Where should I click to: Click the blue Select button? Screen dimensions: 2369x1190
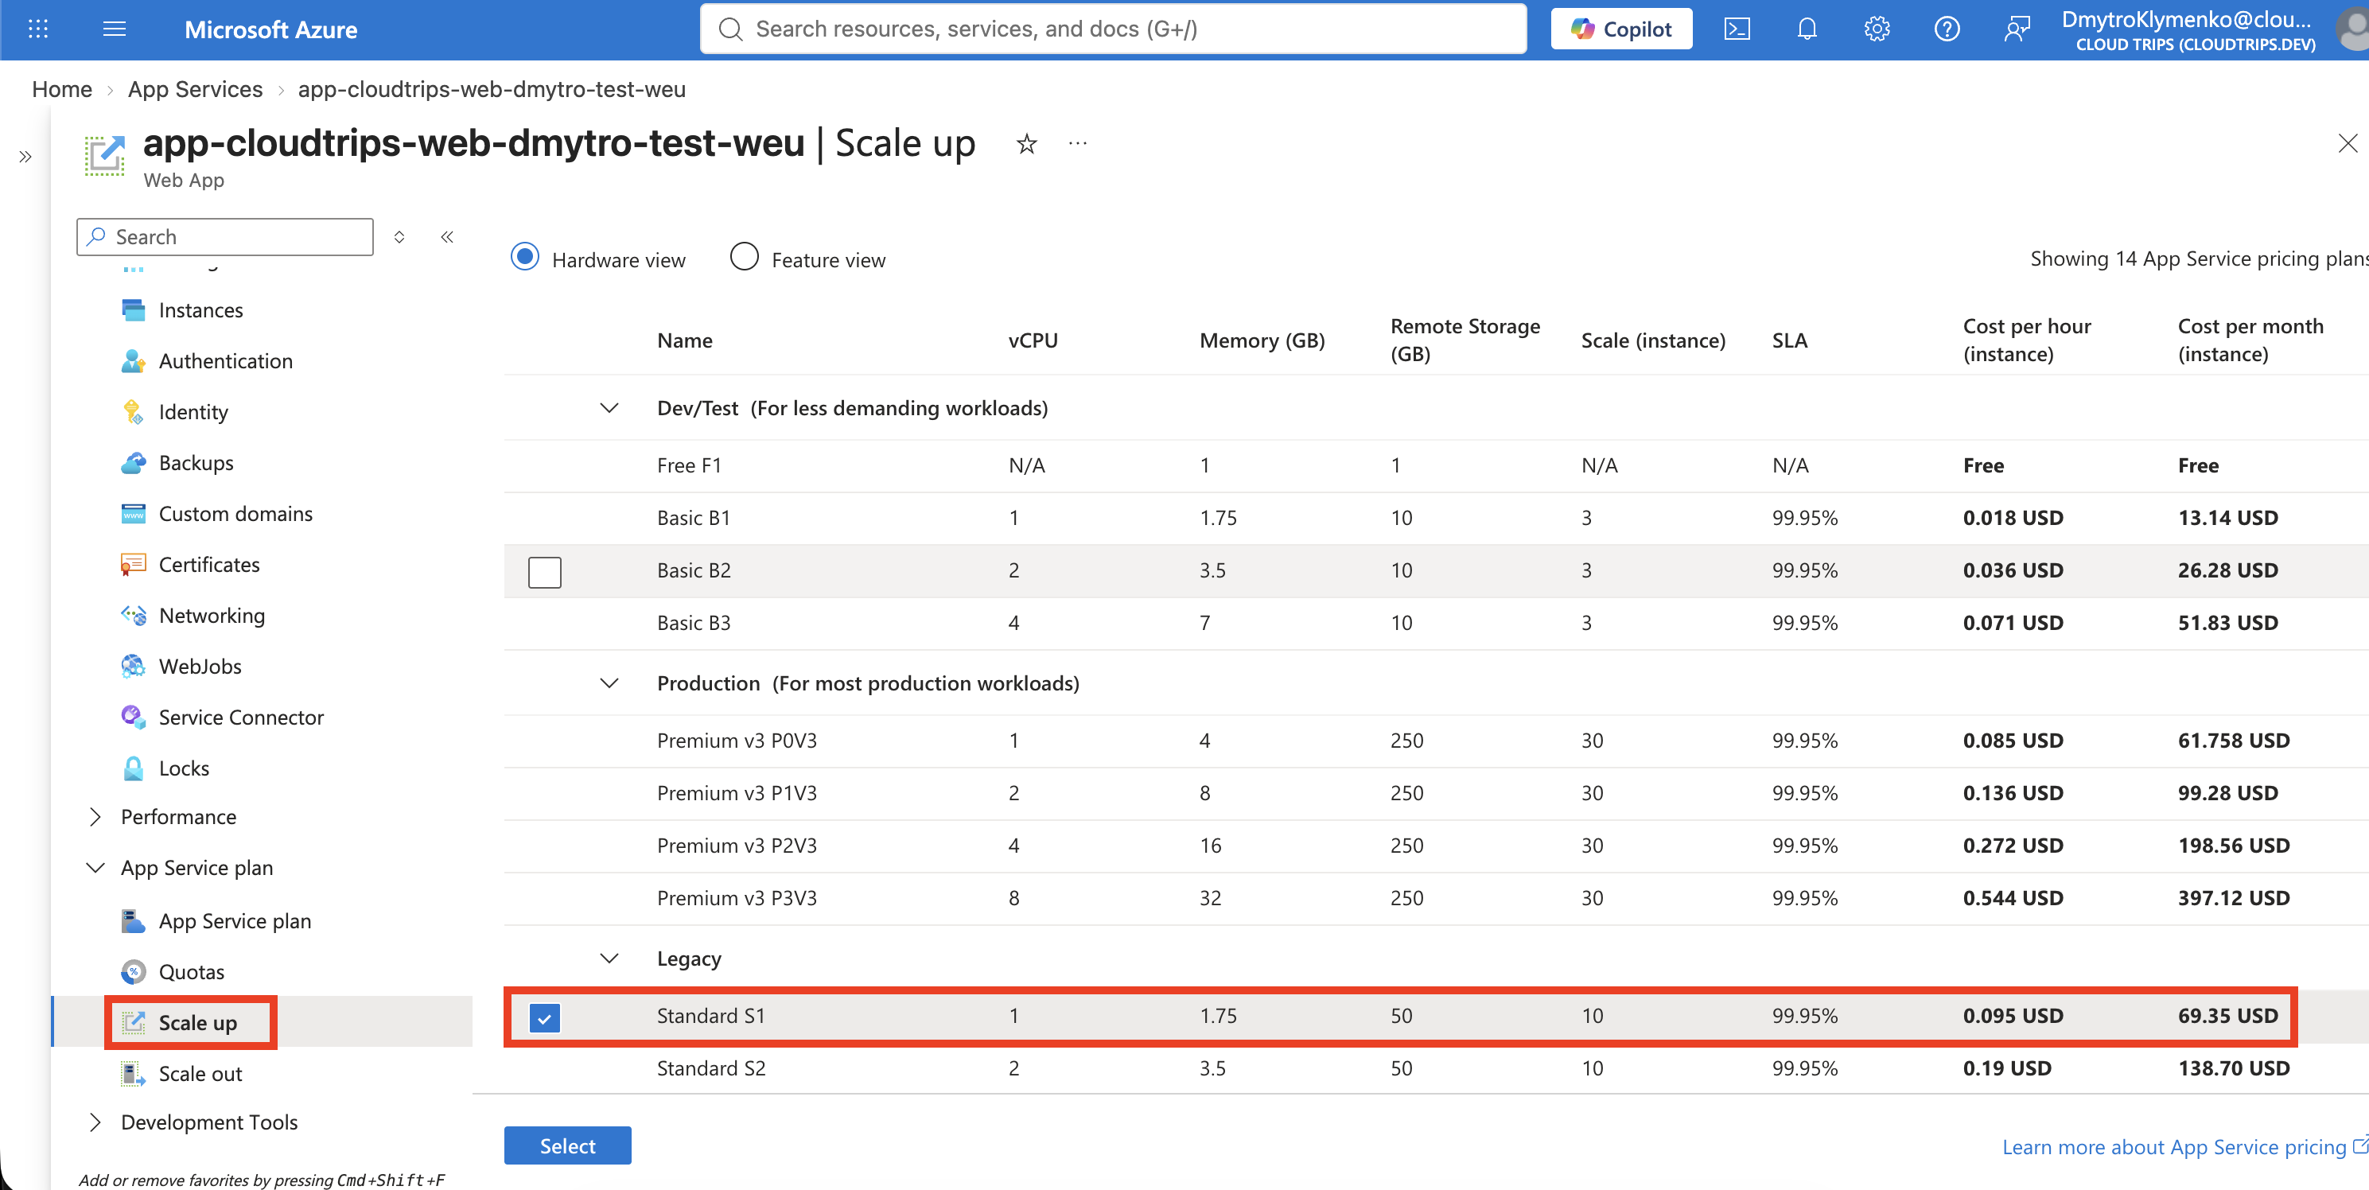(x=567, y=1146)
